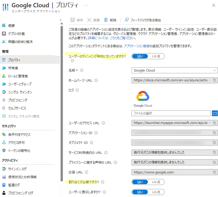The image size is (218, 197).
Task: Click the Google Cloud logo thumbnail
Action: click(143, 99)
